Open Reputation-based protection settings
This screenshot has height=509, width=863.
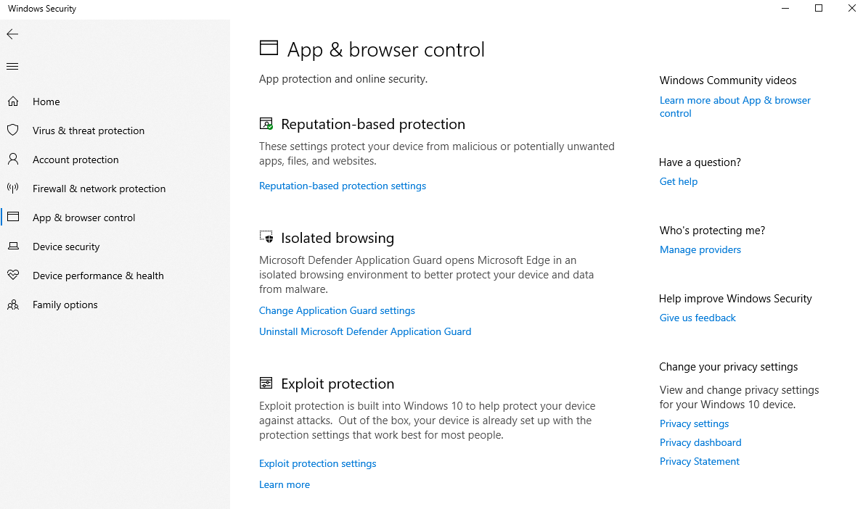pyautogui.click(x=342, y=186)
